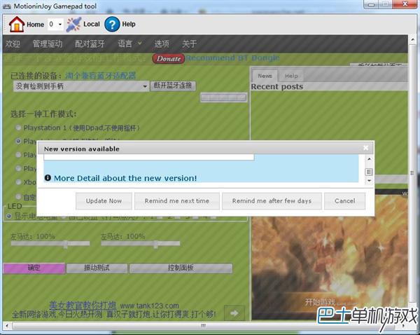Open the 欢迎 menu item
This screenshot has width=420, height=335.
click(x=13, y=43)
